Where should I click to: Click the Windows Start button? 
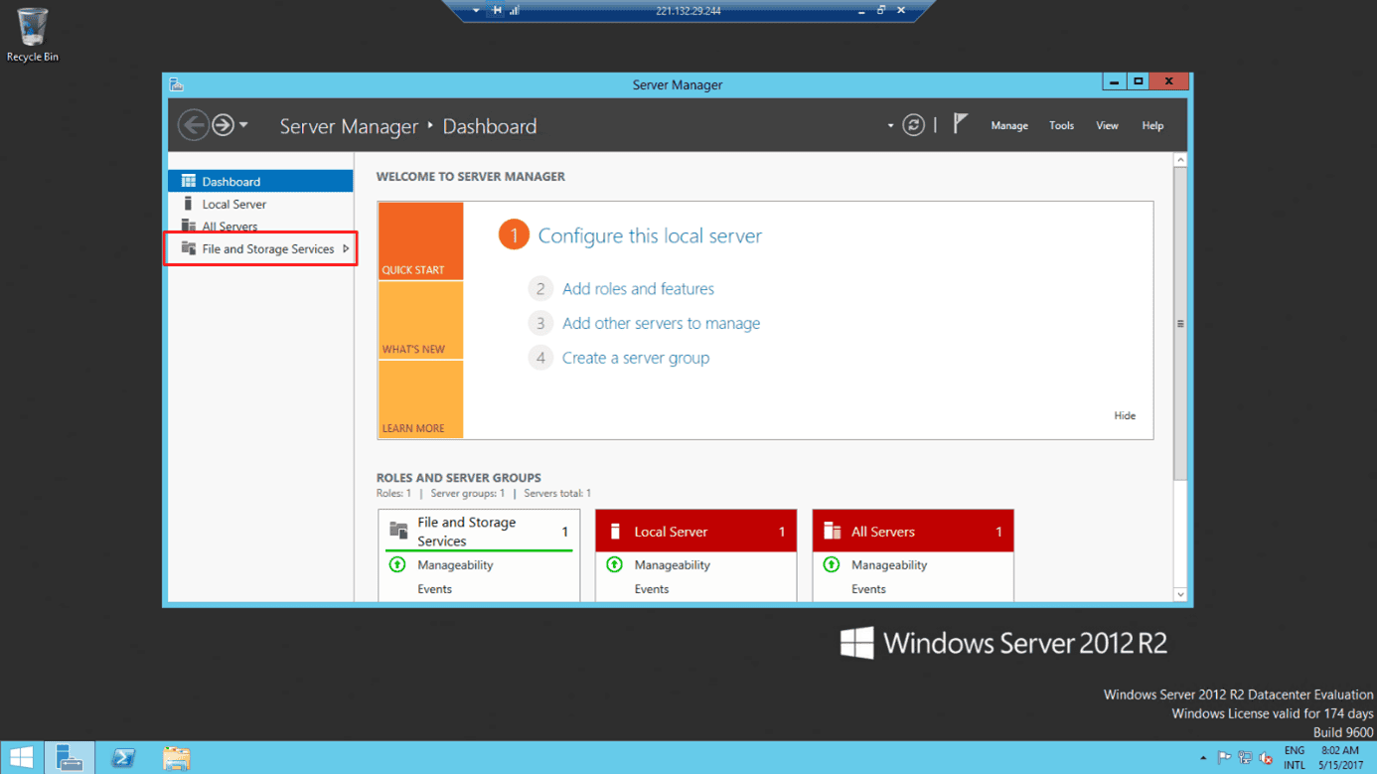click(x=21, y=757)
